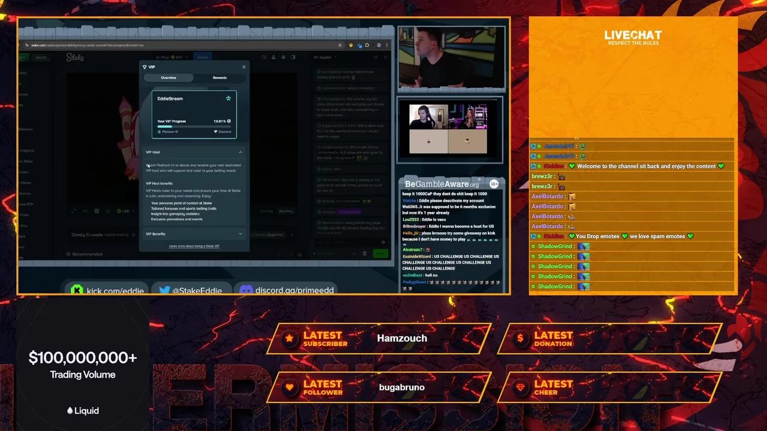The image size is (767, 431).
Task: Click latest follower bugabruno
Action: coord(402,387)
